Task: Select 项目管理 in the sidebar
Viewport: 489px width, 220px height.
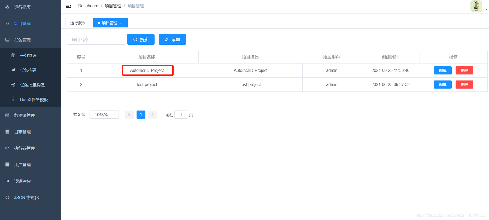Action: click(22, 24)
